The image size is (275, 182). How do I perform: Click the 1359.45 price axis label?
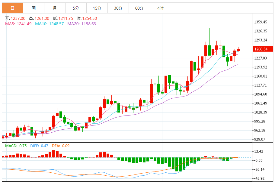(261, 22)
